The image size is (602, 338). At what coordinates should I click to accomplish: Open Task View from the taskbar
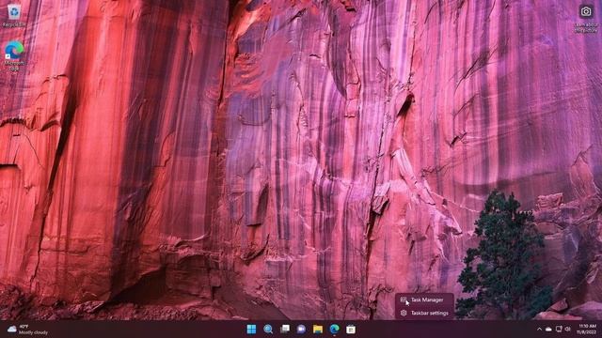pyautogui.click(x=285, y=330)
